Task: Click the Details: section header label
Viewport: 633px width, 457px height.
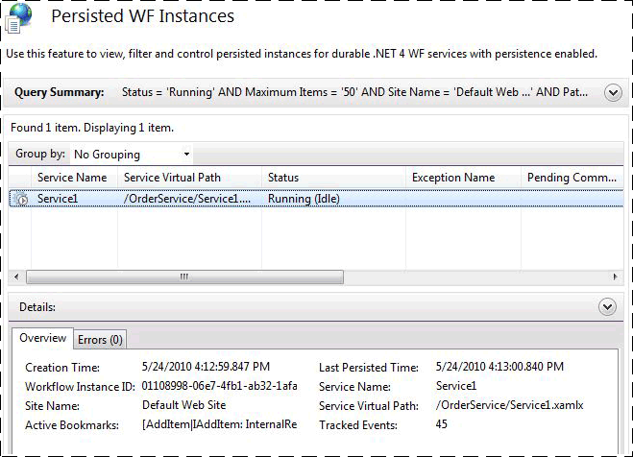Action: tap(37, 307)
